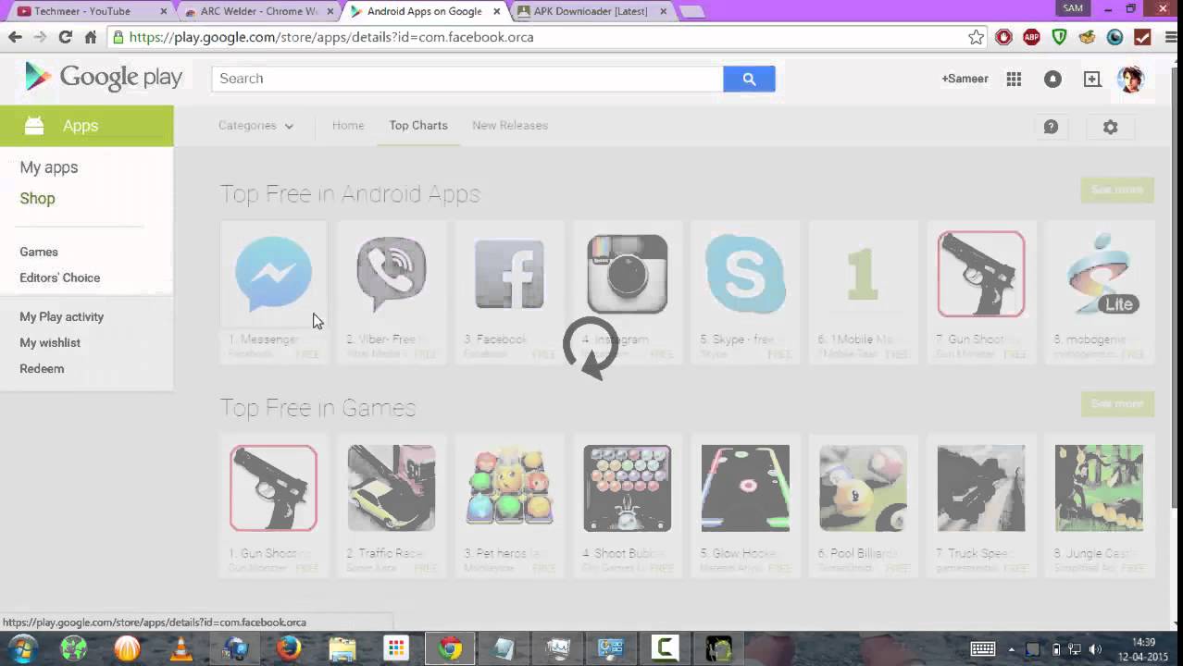Open My apps in sidebar
This screenshot has width=1183, height=666.
pyautogui.click(x=49, y=167)
